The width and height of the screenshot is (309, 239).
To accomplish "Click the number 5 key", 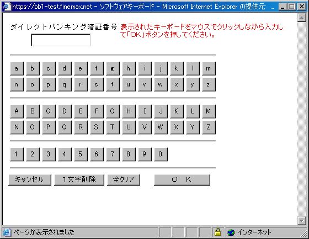I will click(x=81, y=154).
